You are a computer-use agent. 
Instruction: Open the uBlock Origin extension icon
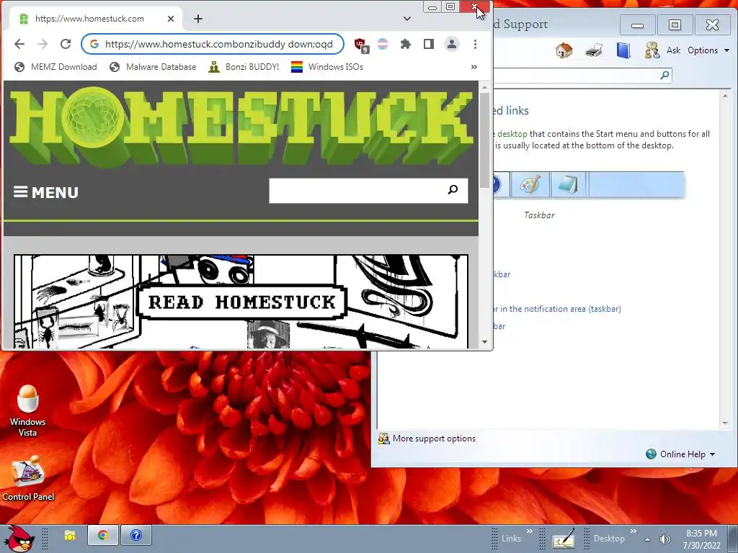tap(361, 45)
